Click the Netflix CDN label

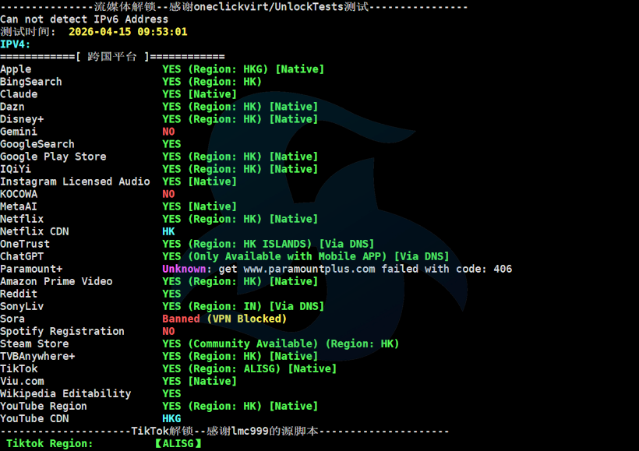click(x=34, y=231)
